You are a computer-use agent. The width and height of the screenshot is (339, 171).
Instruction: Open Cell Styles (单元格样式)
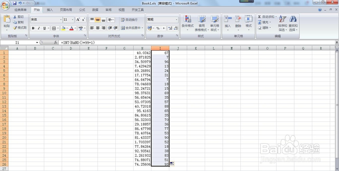coord(215,23)
